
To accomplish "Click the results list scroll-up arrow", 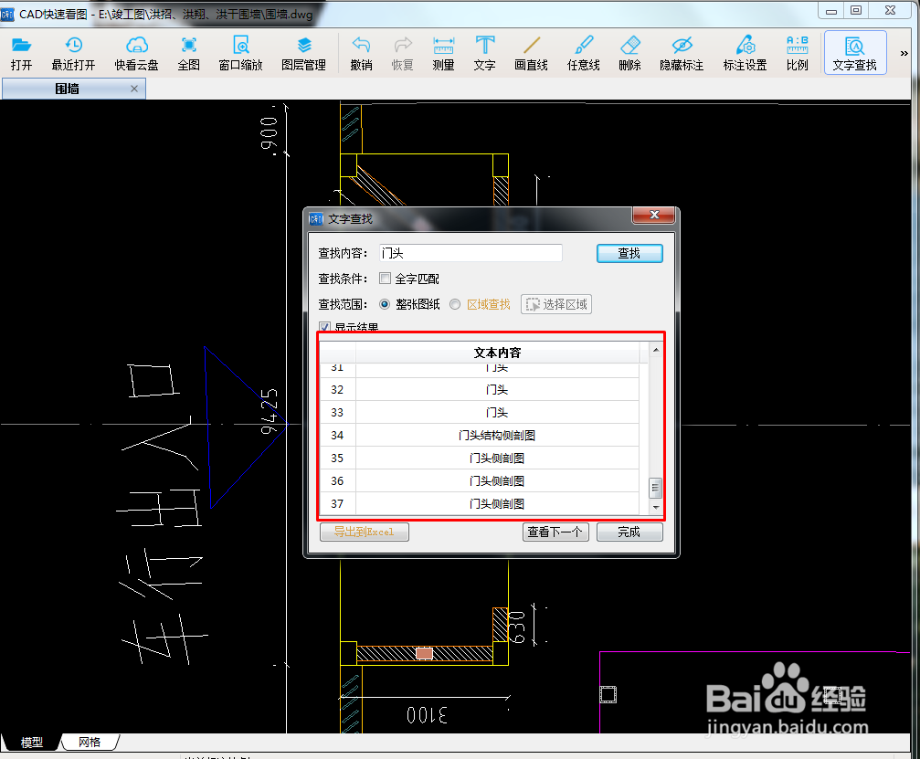I will tap(656, 350).
